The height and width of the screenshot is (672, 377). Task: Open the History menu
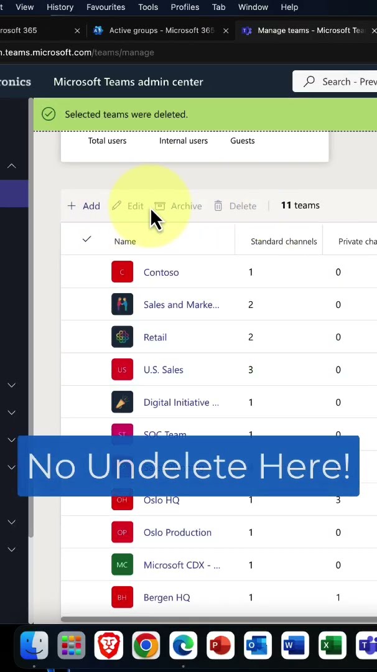coord(60,7)
